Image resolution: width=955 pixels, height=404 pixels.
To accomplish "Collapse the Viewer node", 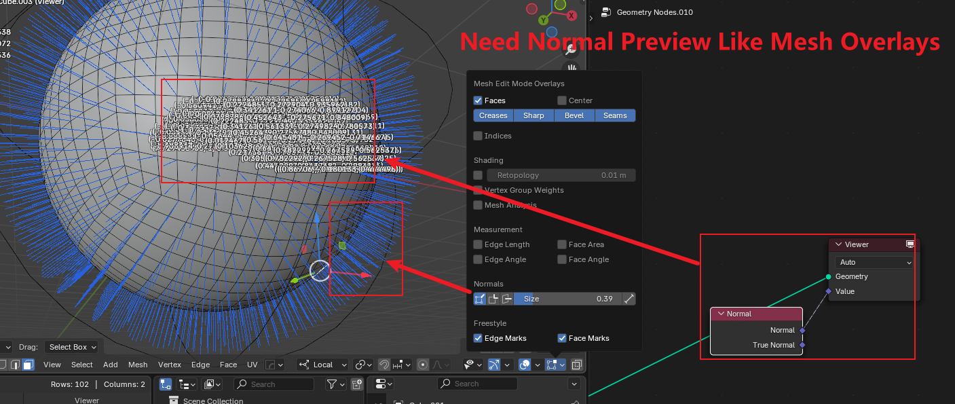I will pos(838,244).
